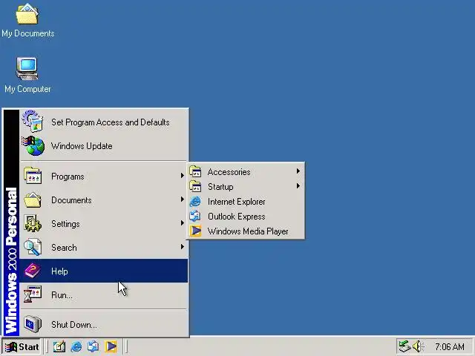Click the Documents label in Start menu
Viewport: 475px width, 356px height.
[71, 200]
